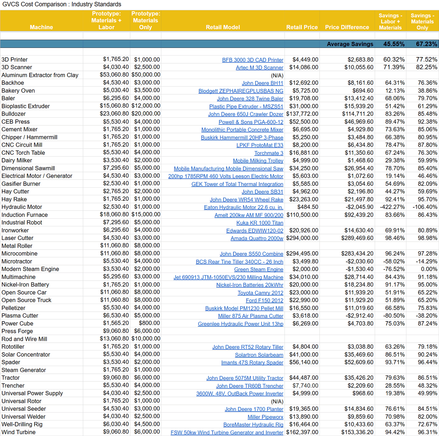Open the BFB 3000 3D CAD Printer link
Image resolution: width=439 pixels, height=436 pixels.
point(252,60)
